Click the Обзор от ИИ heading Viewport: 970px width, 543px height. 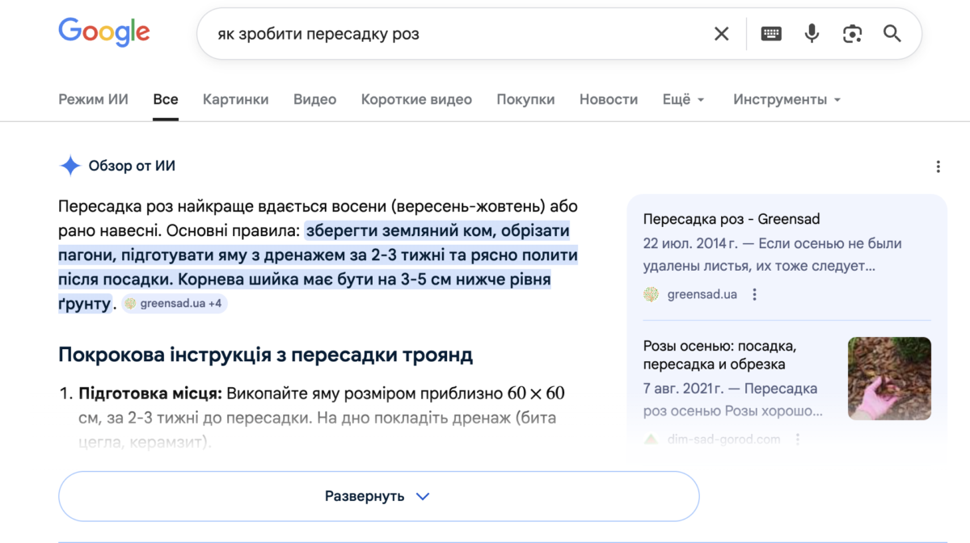pos(132,166)
